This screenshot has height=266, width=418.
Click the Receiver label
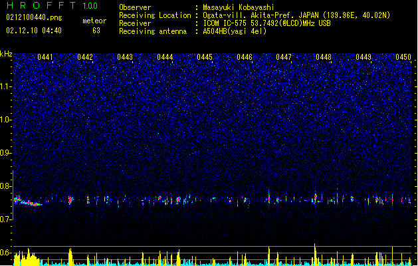pos(135,23)
